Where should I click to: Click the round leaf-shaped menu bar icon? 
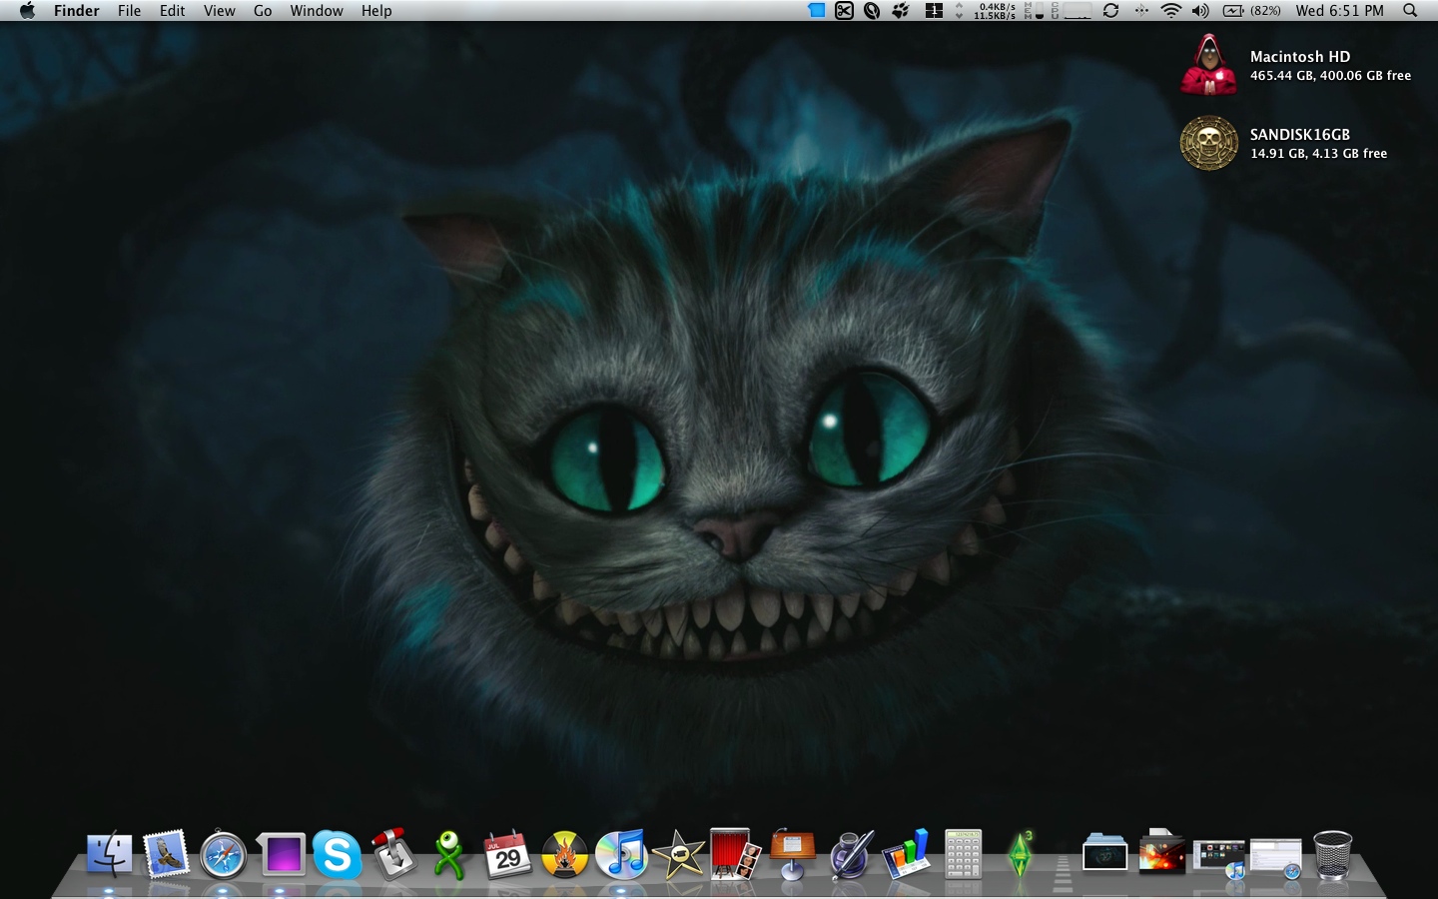tap(872, 11)
